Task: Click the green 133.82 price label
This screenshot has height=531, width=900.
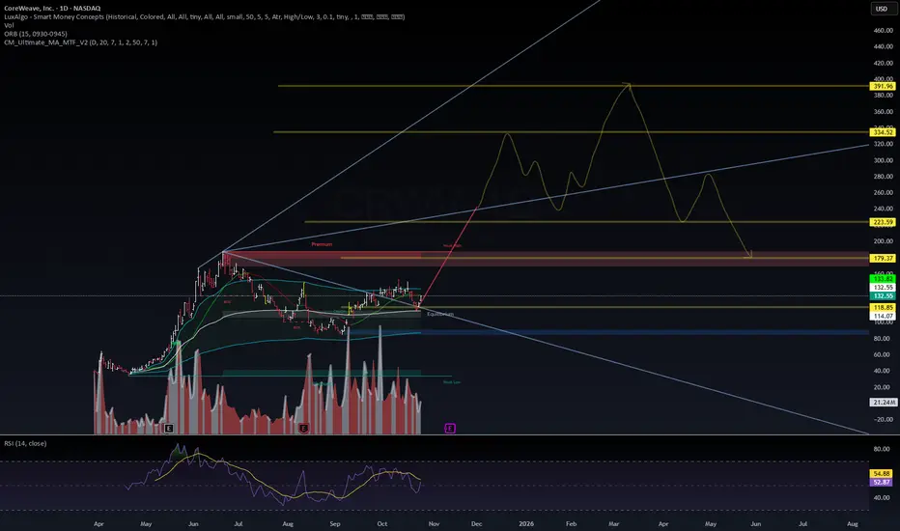Action: click(883, 279)
